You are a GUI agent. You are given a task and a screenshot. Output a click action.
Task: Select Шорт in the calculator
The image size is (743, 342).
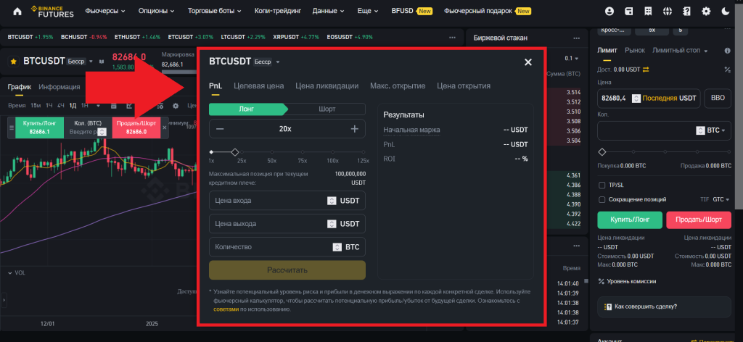coord(327,109)
